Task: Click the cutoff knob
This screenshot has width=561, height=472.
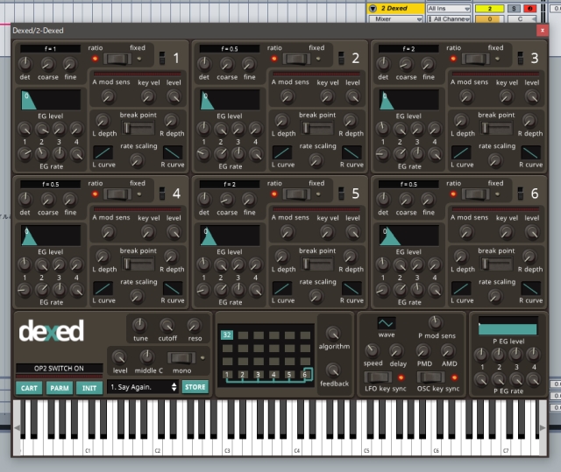Action: (x=166, y=326)
